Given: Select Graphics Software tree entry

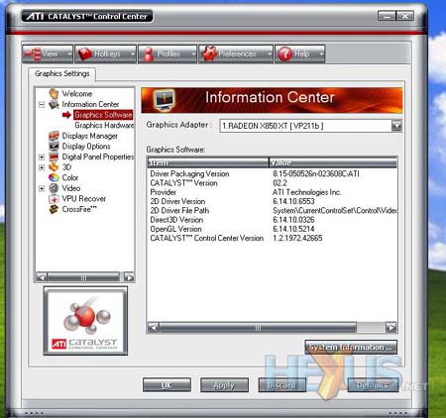Looking at the screenshot, I should tap(103, 115).
